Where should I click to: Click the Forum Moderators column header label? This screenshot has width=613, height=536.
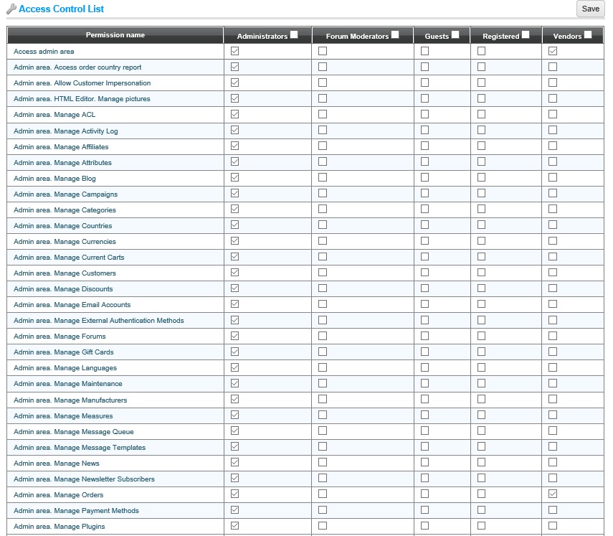[x=357, y=37]
